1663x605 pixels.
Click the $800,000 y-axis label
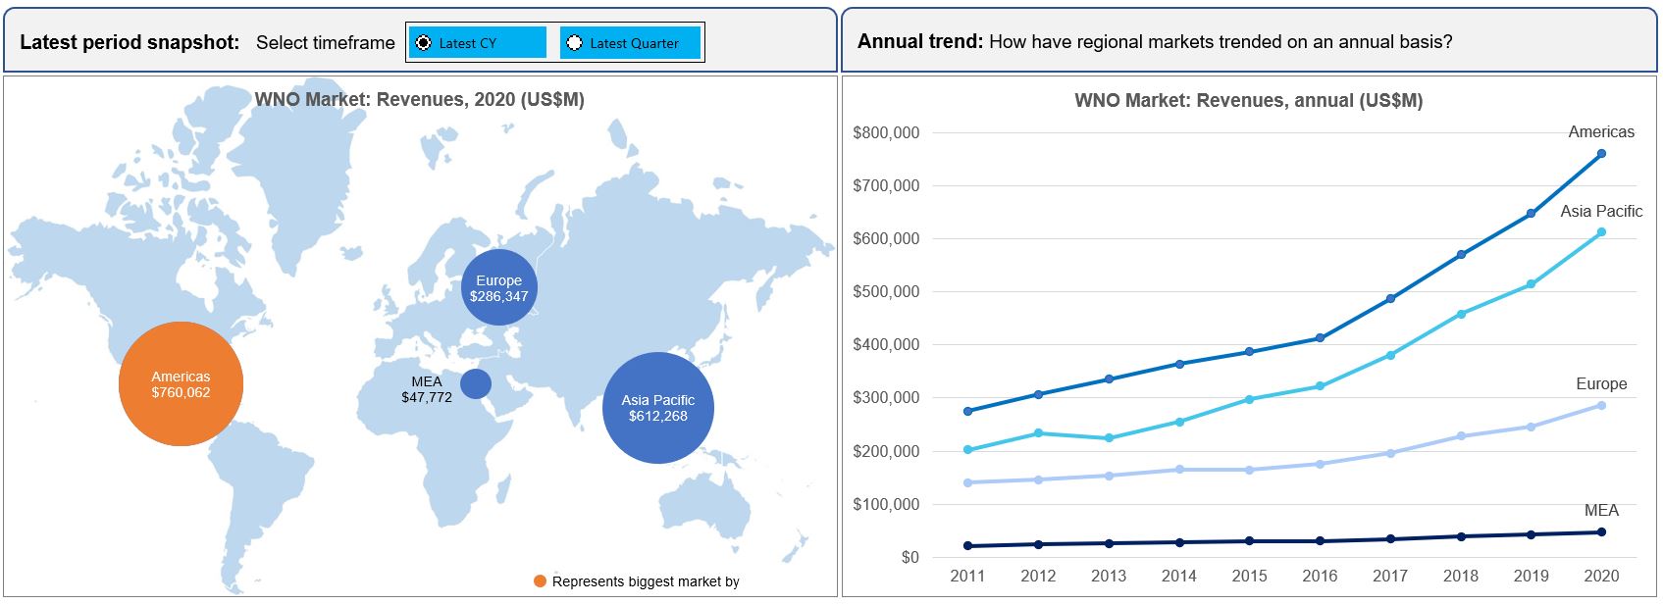(x=886, y=132)
